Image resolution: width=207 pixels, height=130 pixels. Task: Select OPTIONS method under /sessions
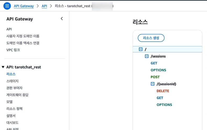click(158, 70)
